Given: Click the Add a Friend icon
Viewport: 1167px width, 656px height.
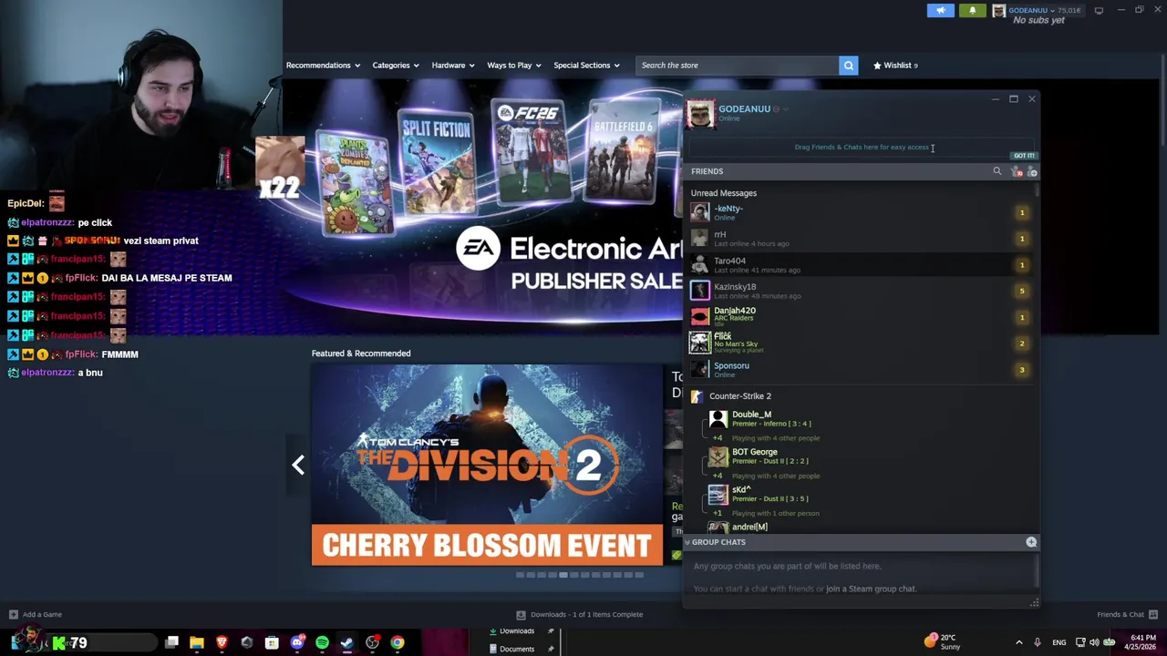Looking at the screenshot, I should [1032, 171].
